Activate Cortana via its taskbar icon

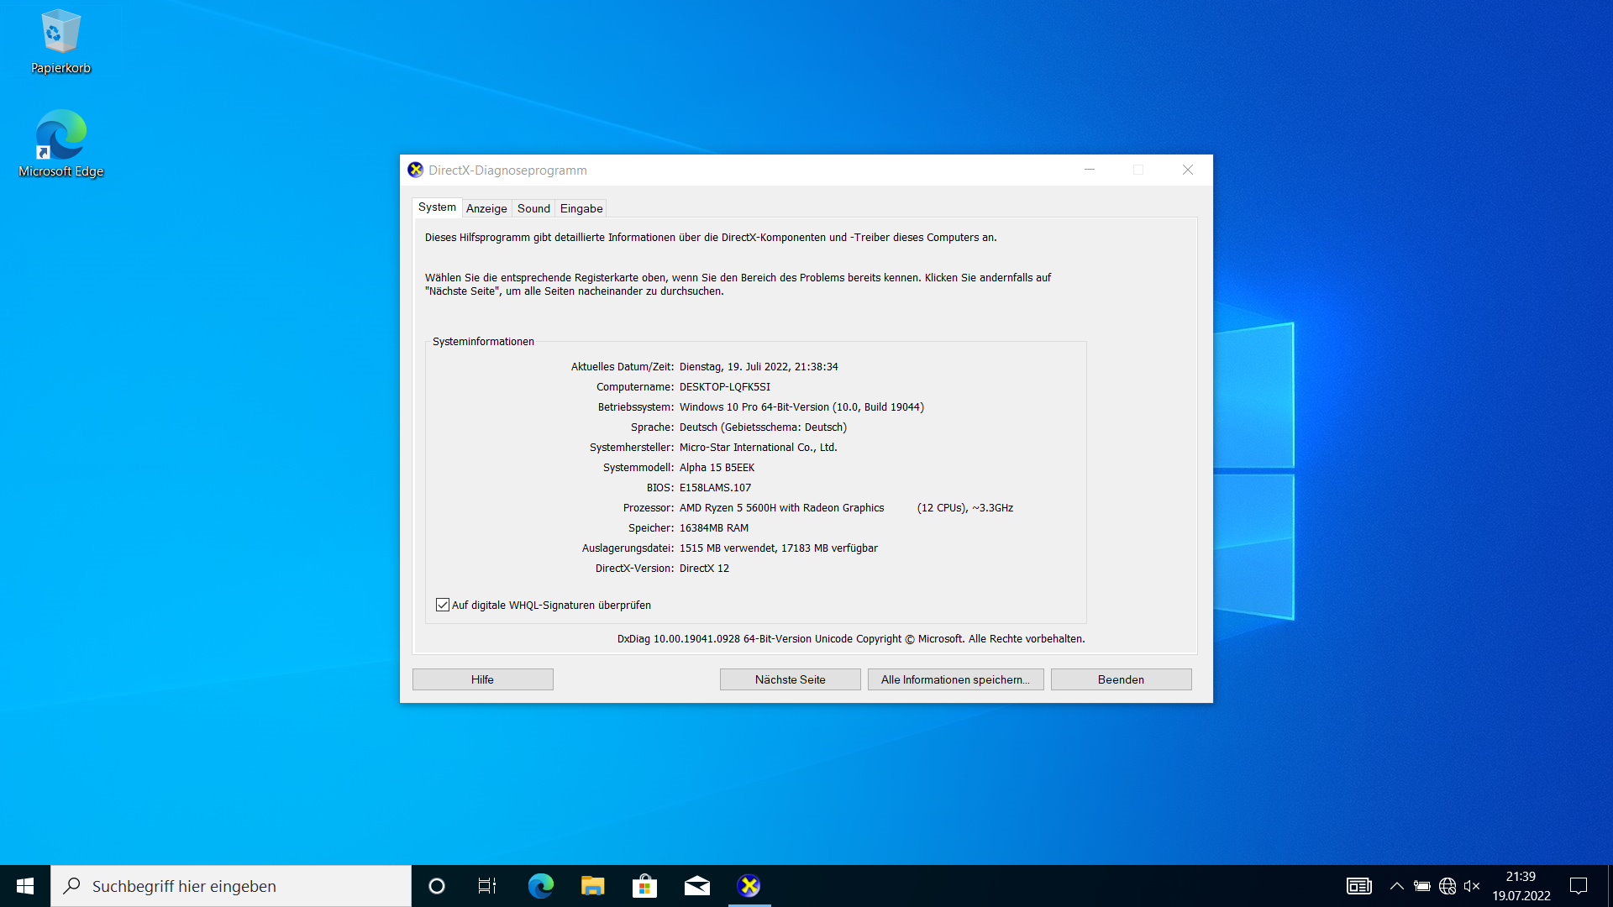click(436, 885)
